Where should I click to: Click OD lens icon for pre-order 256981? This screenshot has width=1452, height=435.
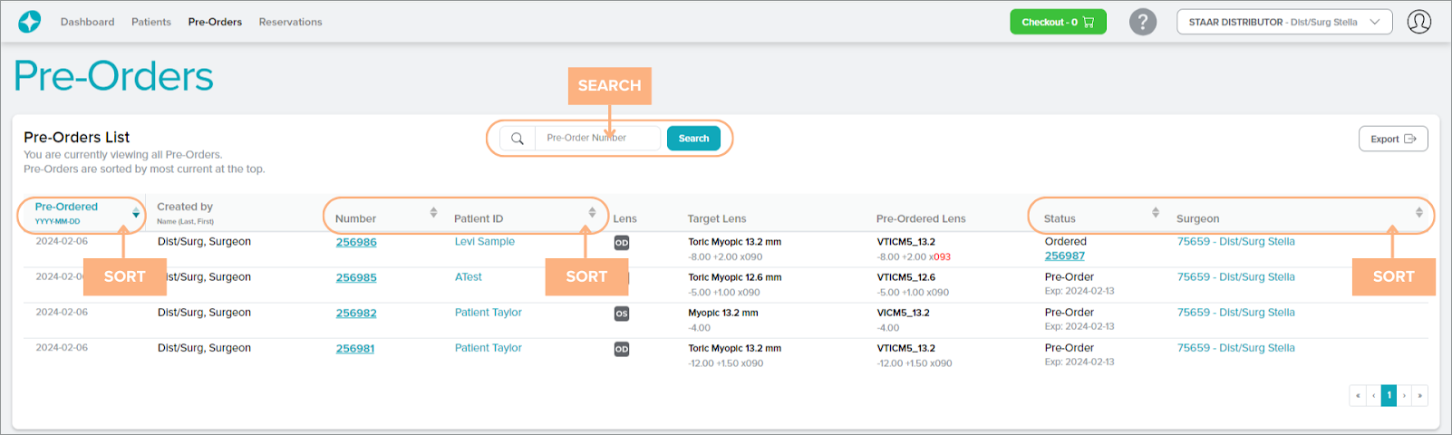tap(622, 349)
